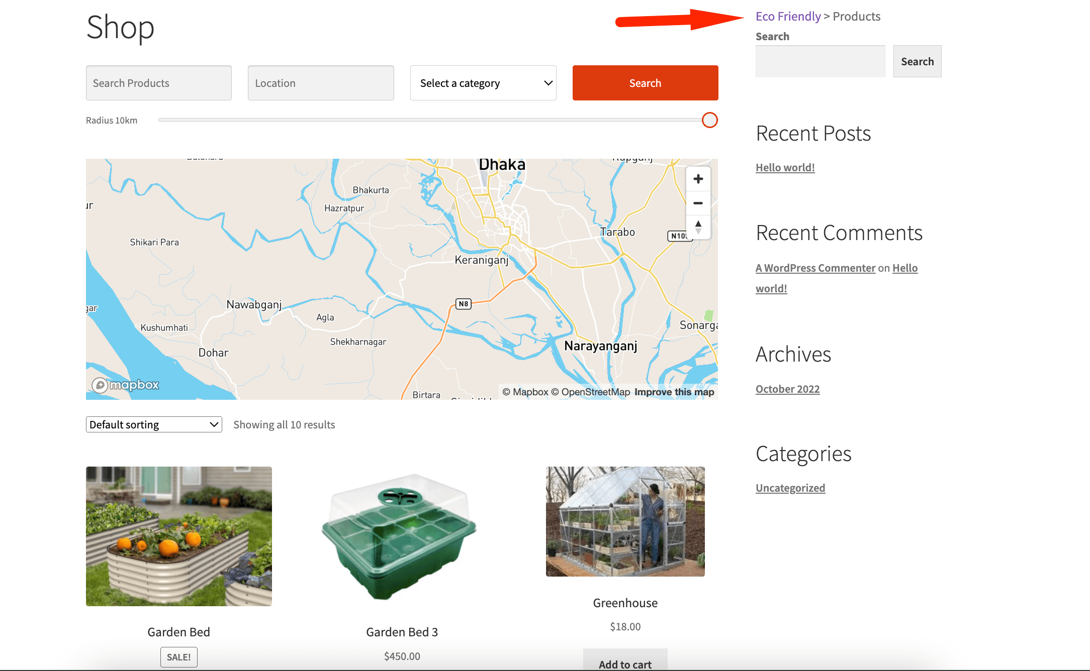Click the map compass/reset north icon
This screenshot has height=671, width=1090.
tap(697, 225)
